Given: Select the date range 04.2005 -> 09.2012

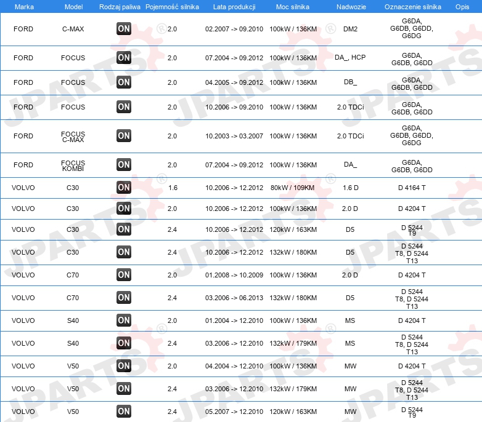Looking at the screenshot, I should tap(234, 82).
